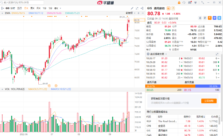Select the 周K weekly candle tab

click(x=32, y=8)
